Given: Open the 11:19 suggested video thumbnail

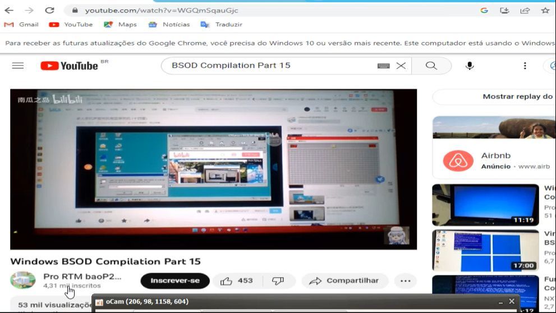Looking at the screenshot, I should (486, 205).
